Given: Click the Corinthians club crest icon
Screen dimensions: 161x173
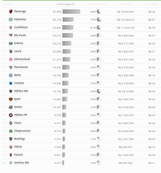Looking at the screenshot, I should [11, 28].
